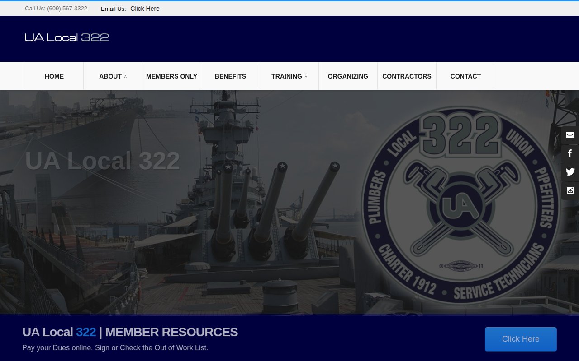
Task: Open the Organizing menu item
Action: pyautogui.click(x=348, y=76)
